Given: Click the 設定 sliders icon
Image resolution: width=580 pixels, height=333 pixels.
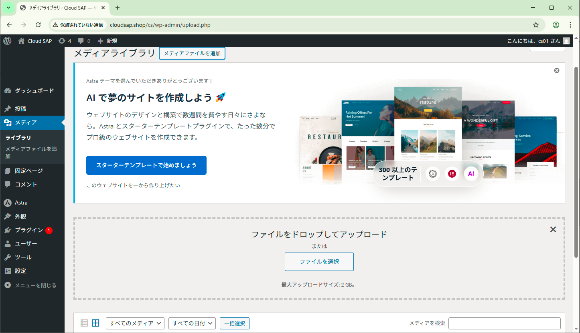Looking at the screenshot, I should (x=8, y=271).
